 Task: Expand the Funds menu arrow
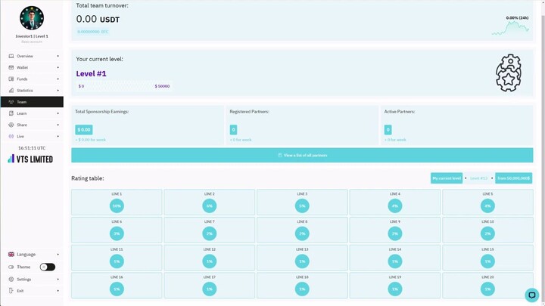[58, 79]
